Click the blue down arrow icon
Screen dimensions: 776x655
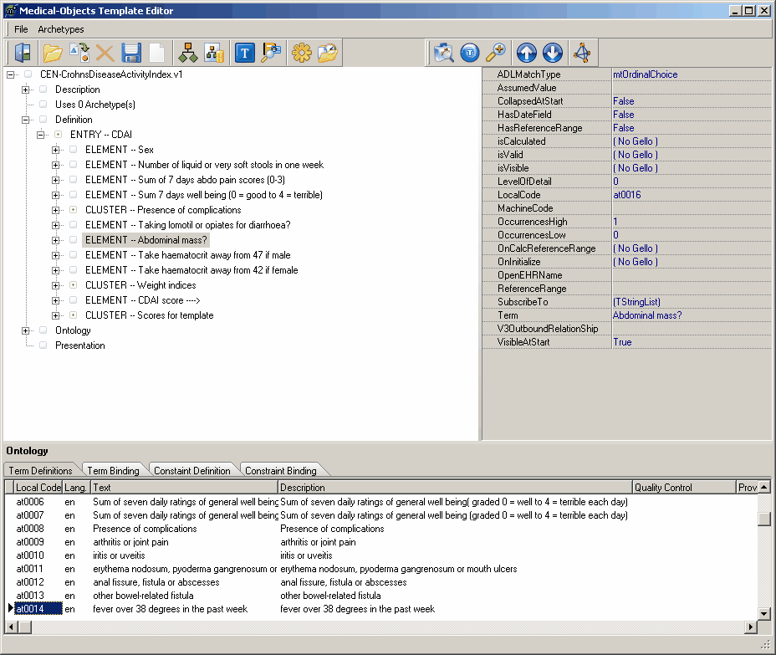pos(552,53)
